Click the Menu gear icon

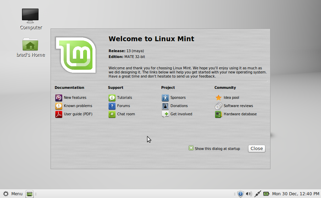click(6, 194)
